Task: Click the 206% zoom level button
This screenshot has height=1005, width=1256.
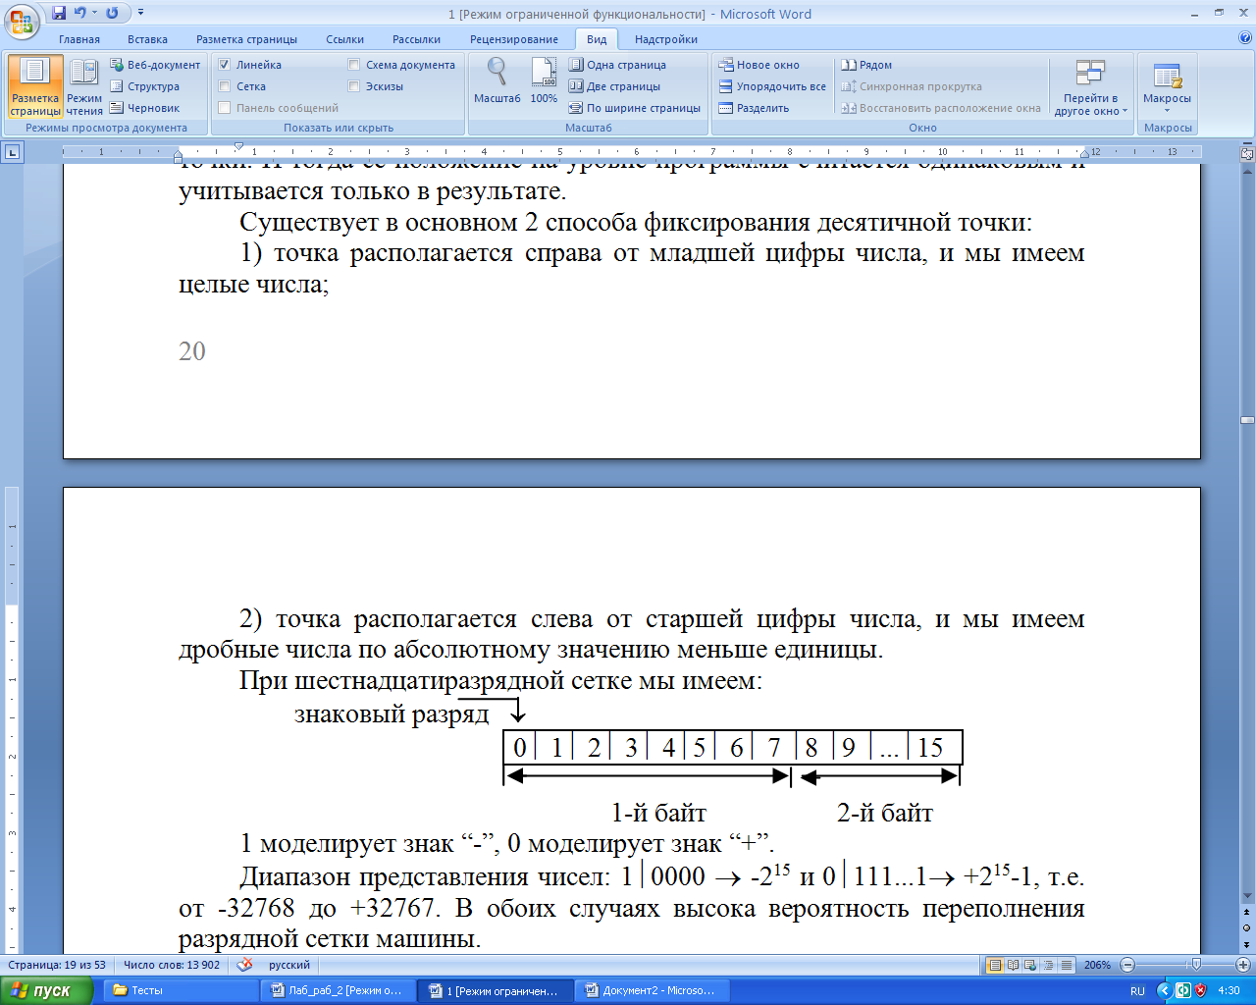Action: 1097,965
